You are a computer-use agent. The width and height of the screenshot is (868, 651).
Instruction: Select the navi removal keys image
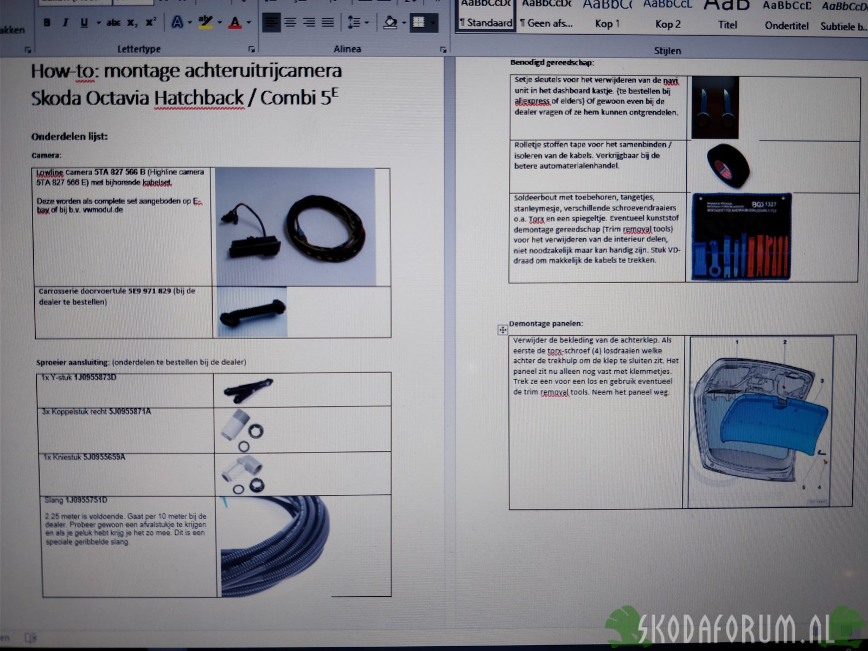coord(715,107)
